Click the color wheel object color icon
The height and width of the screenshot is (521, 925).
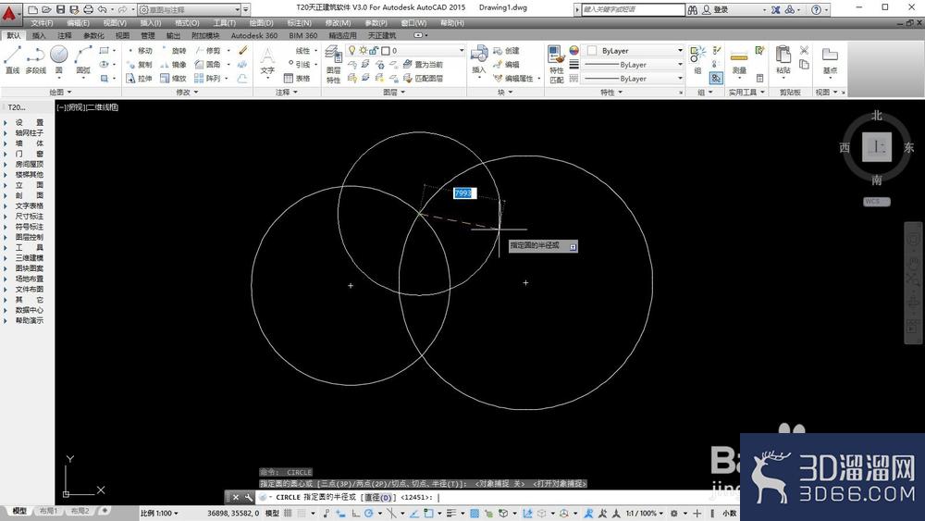(573, 51)
